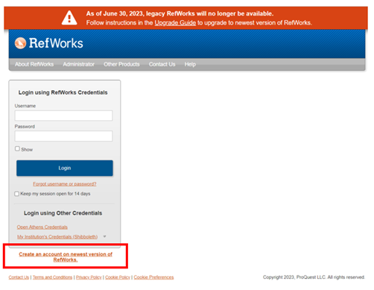Open Contact Us in the navigation bar
This screenshot has height=290, width=374.
162,64
